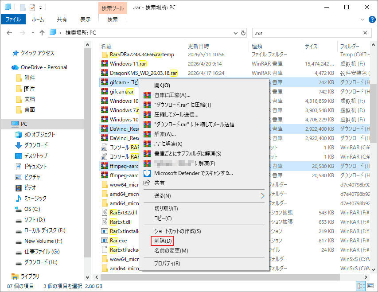Open Quick Access toolbar customize dropdown
Screen dimensions: 378x292
(x=40, y=8)
